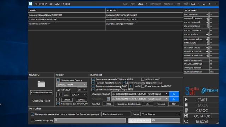Export Невалидных мэйлов list via arrow icon
Viewport: 226px width, 127px height.
pyautogui.click(x=207, y=39)
